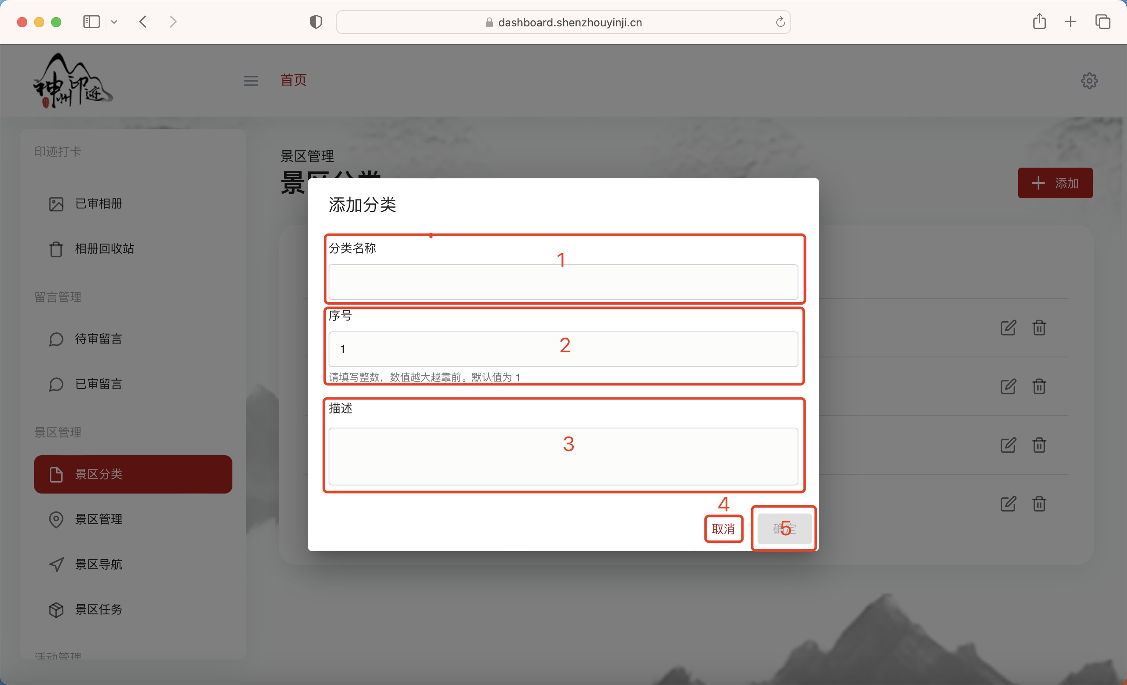The height and width of the screenshot is (685, 1127).
Task: Click the 取消 button in the dialog
Action: [723, 528]
